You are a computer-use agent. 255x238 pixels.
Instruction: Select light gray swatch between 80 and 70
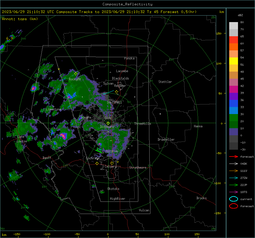click(x=233, y=26)
